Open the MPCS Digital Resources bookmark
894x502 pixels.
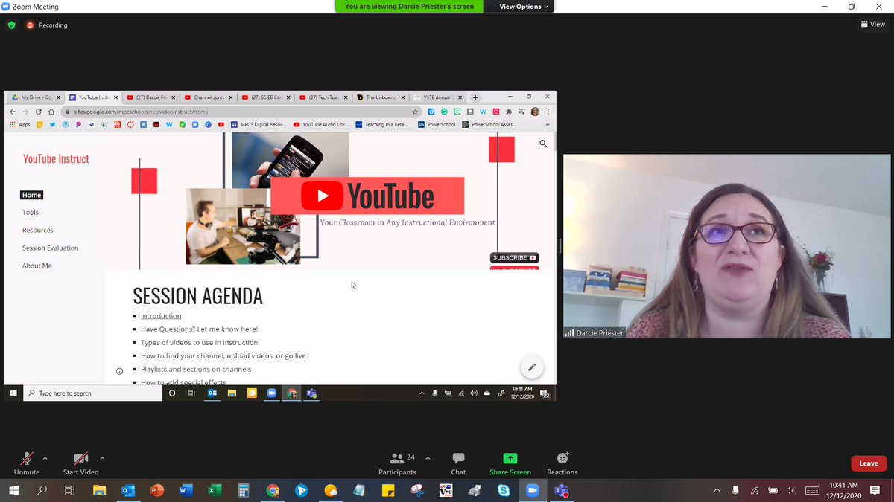(257, 124)
